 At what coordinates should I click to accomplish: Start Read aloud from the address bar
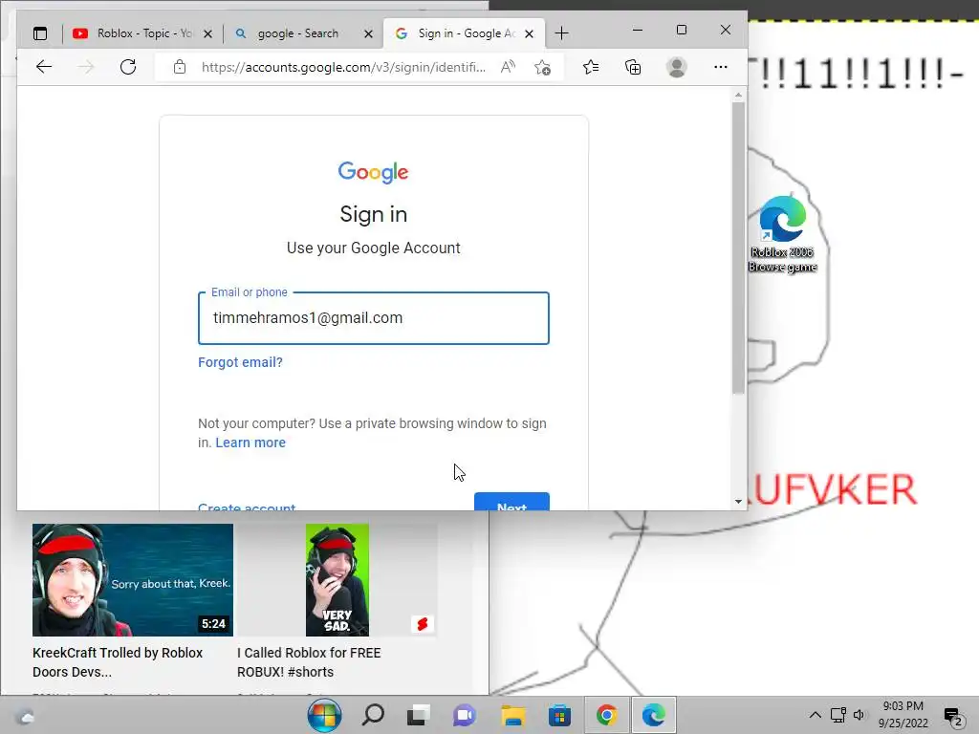[509, 67]
